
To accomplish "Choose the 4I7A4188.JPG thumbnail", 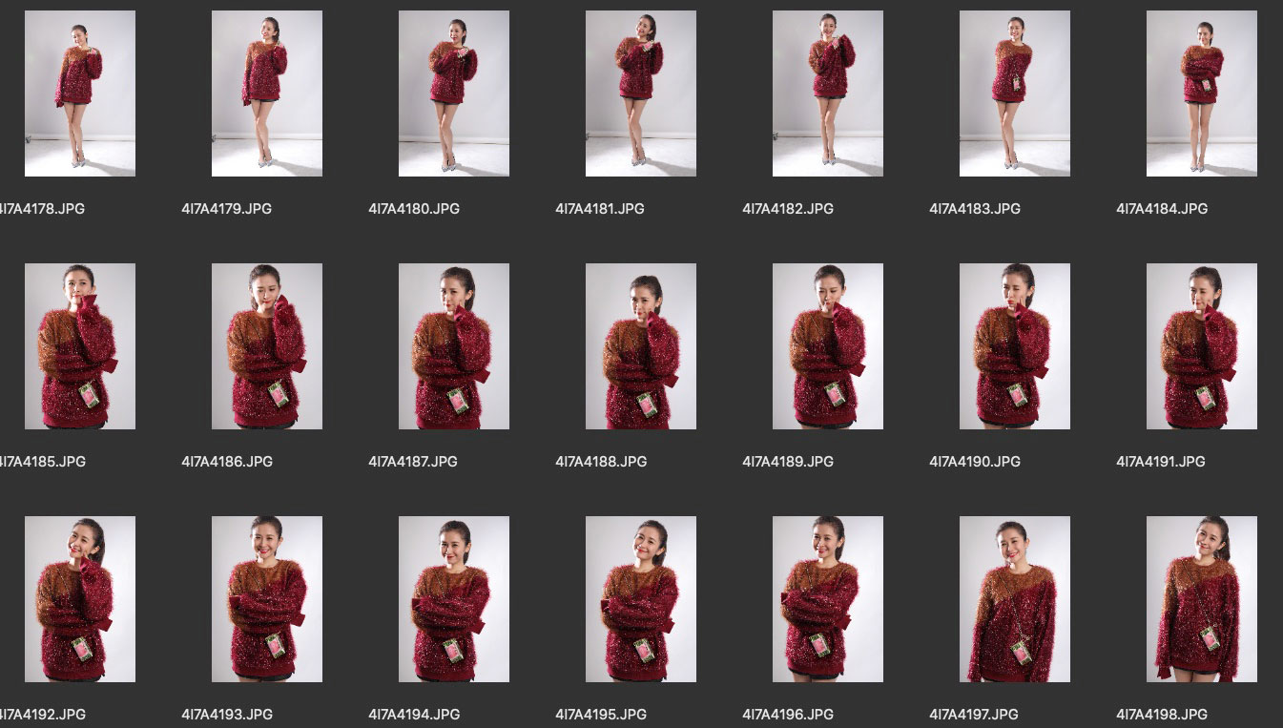I will 640,346.
